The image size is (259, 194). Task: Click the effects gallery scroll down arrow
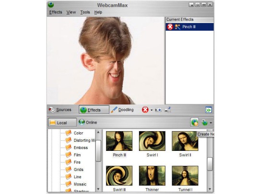pos(210,189)
